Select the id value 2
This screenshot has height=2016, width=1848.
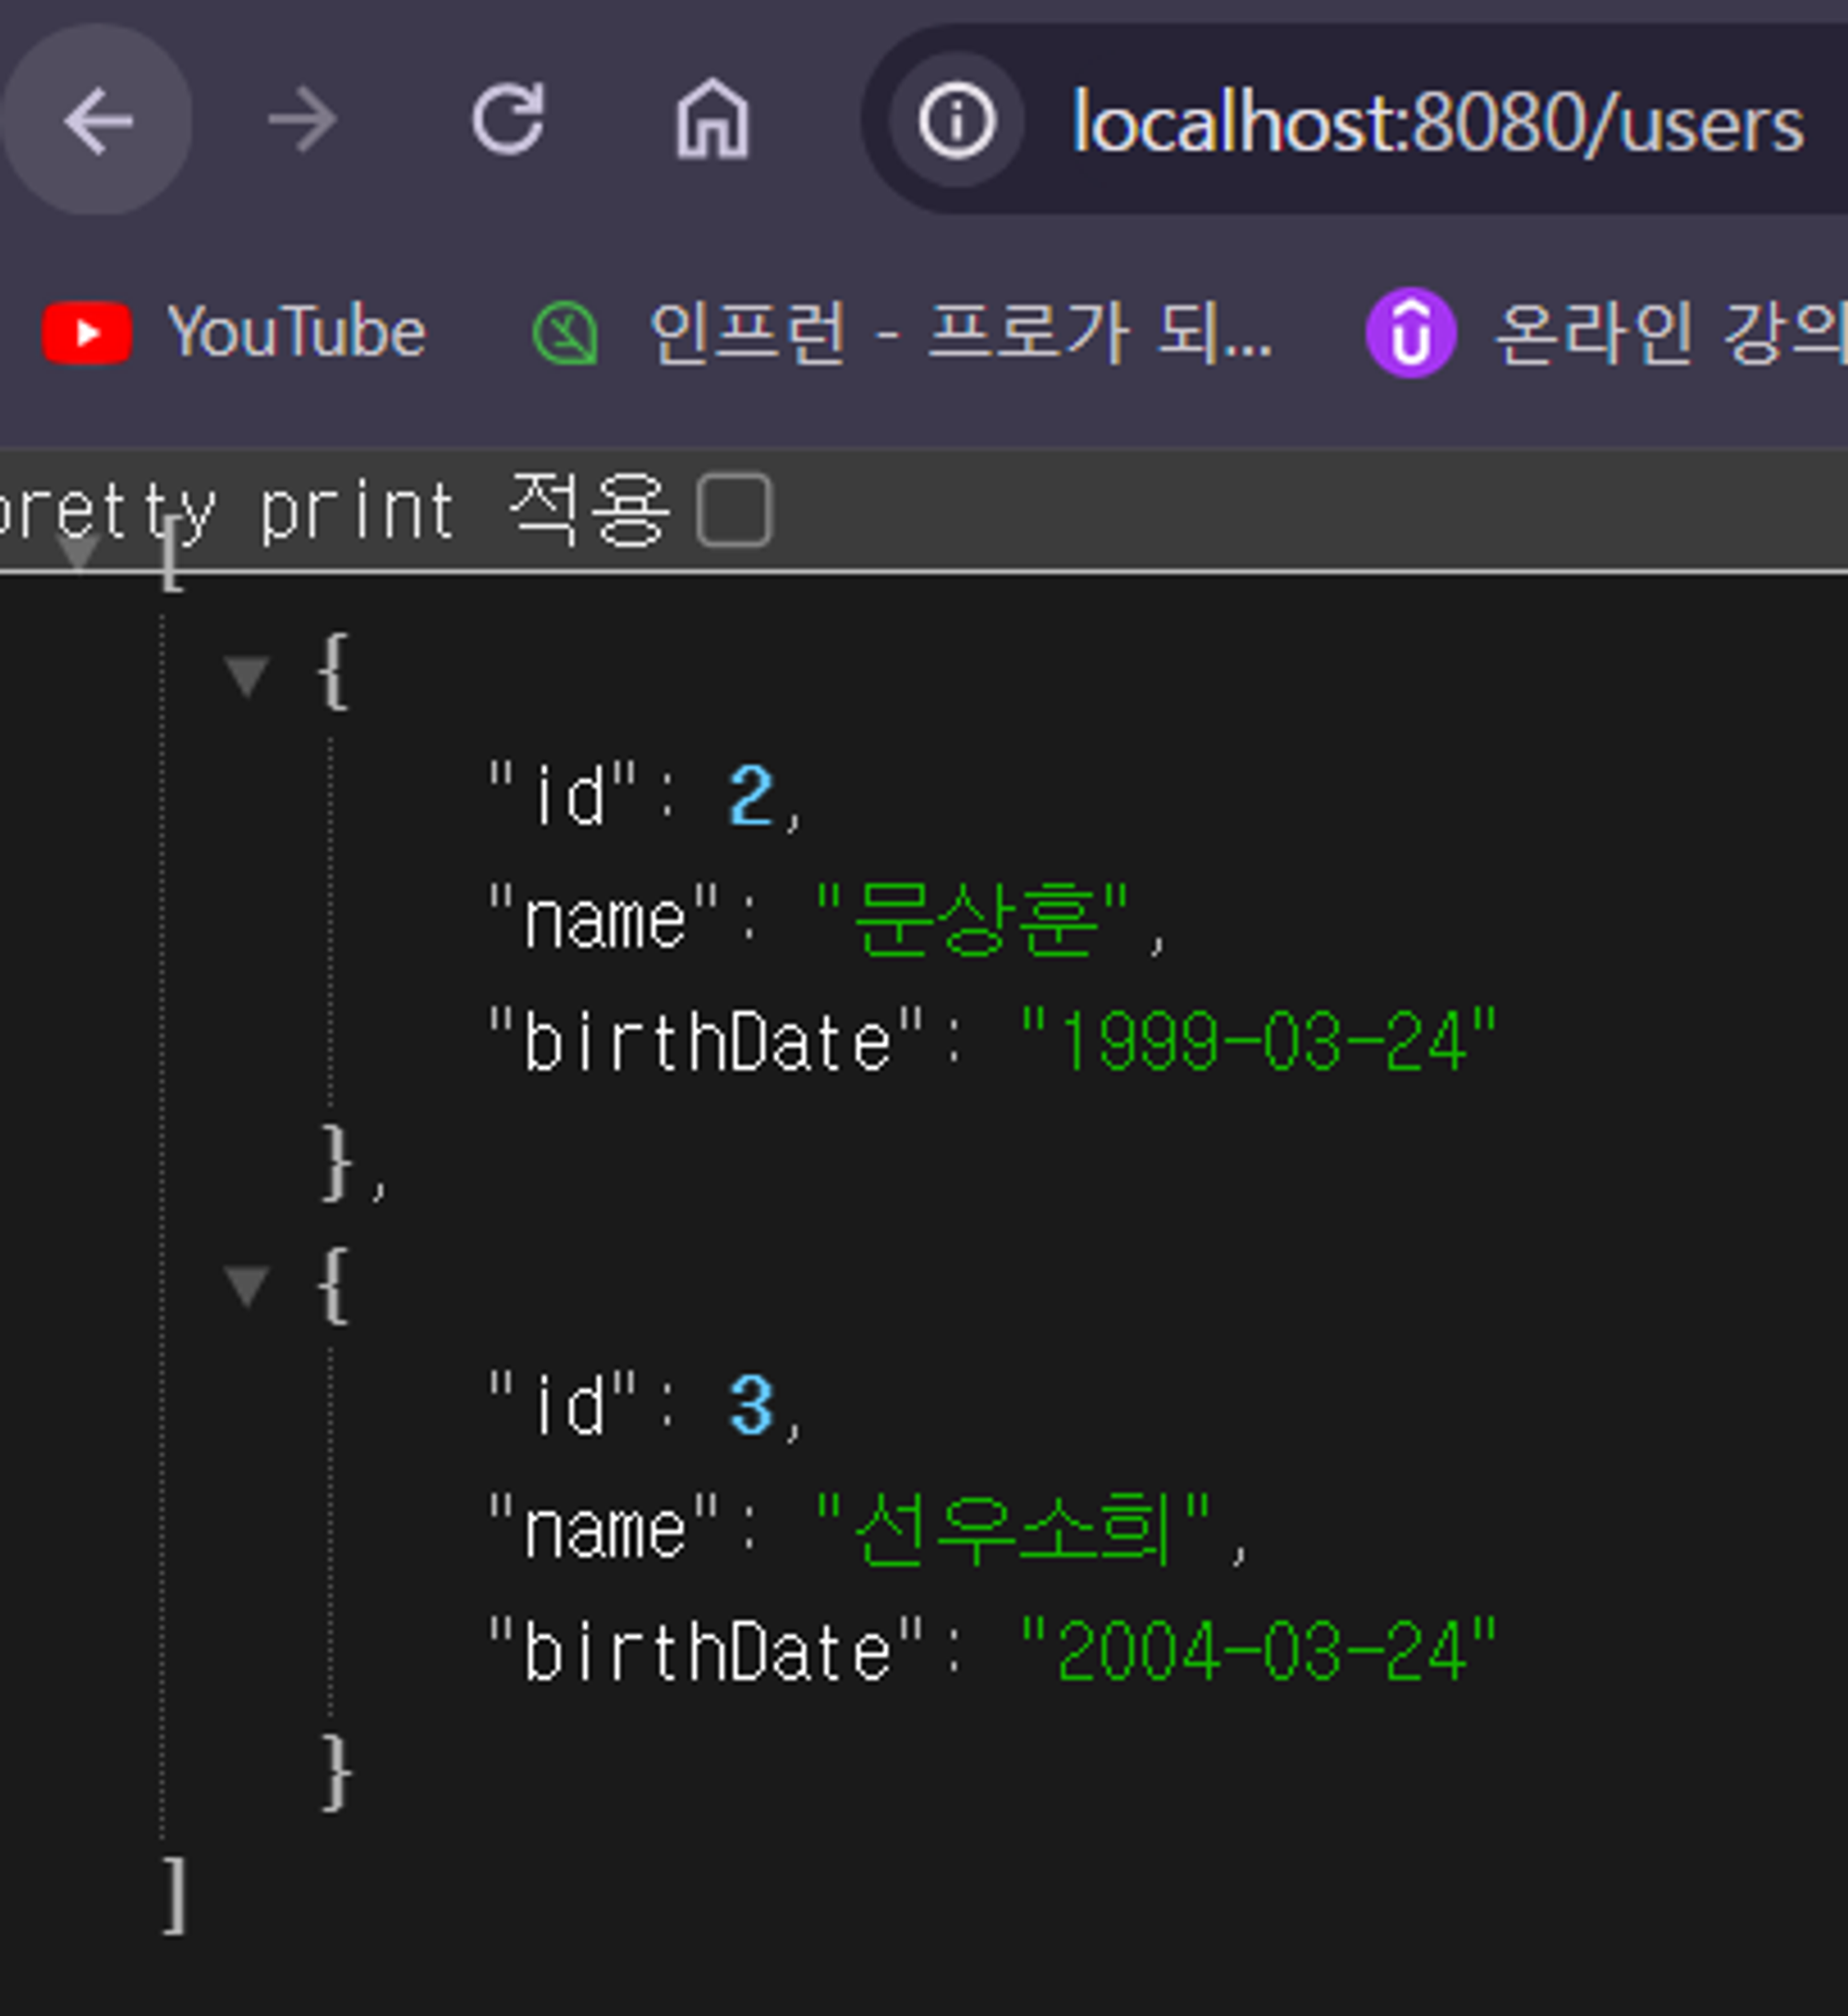point(751,796)
